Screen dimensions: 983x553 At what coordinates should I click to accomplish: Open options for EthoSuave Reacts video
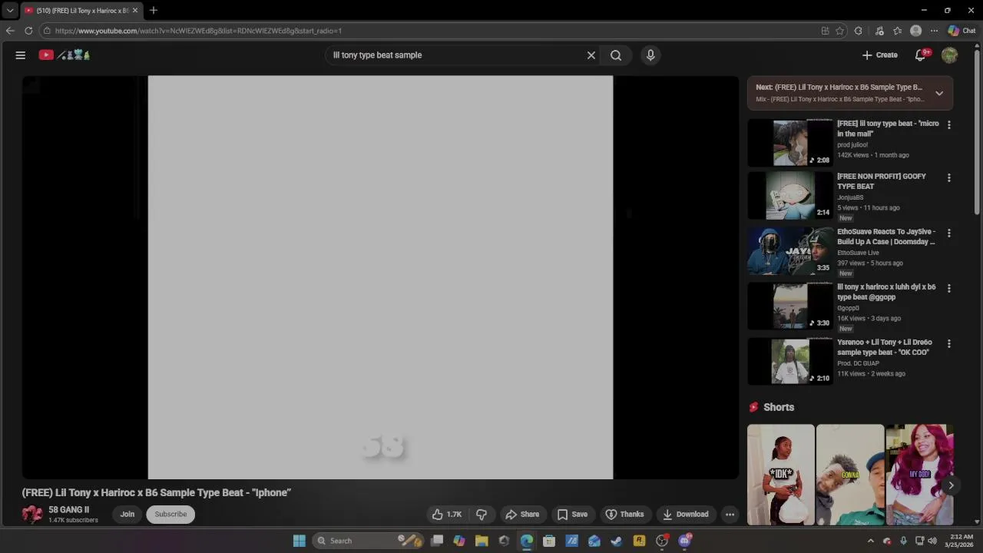[949, 233]
